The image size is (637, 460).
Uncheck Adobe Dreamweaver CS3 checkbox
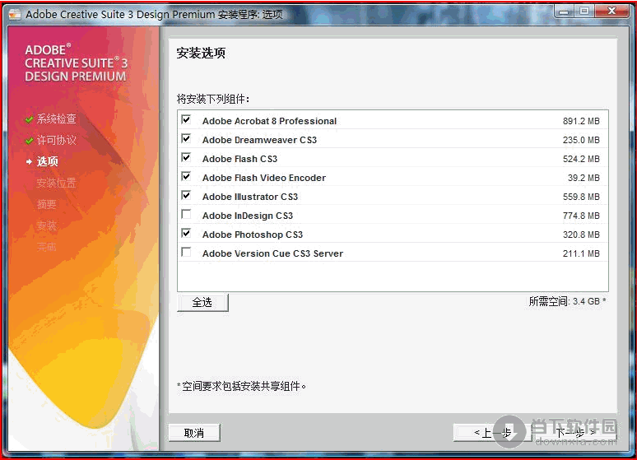point(186,138)
